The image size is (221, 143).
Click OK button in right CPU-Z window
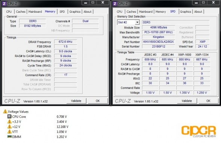[x=208, y=101]
